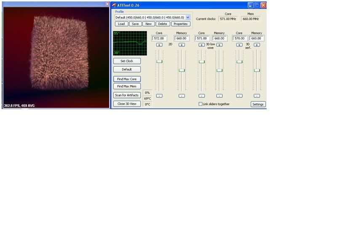
Task: Click the green temperature graph
Action: (130, 43)
